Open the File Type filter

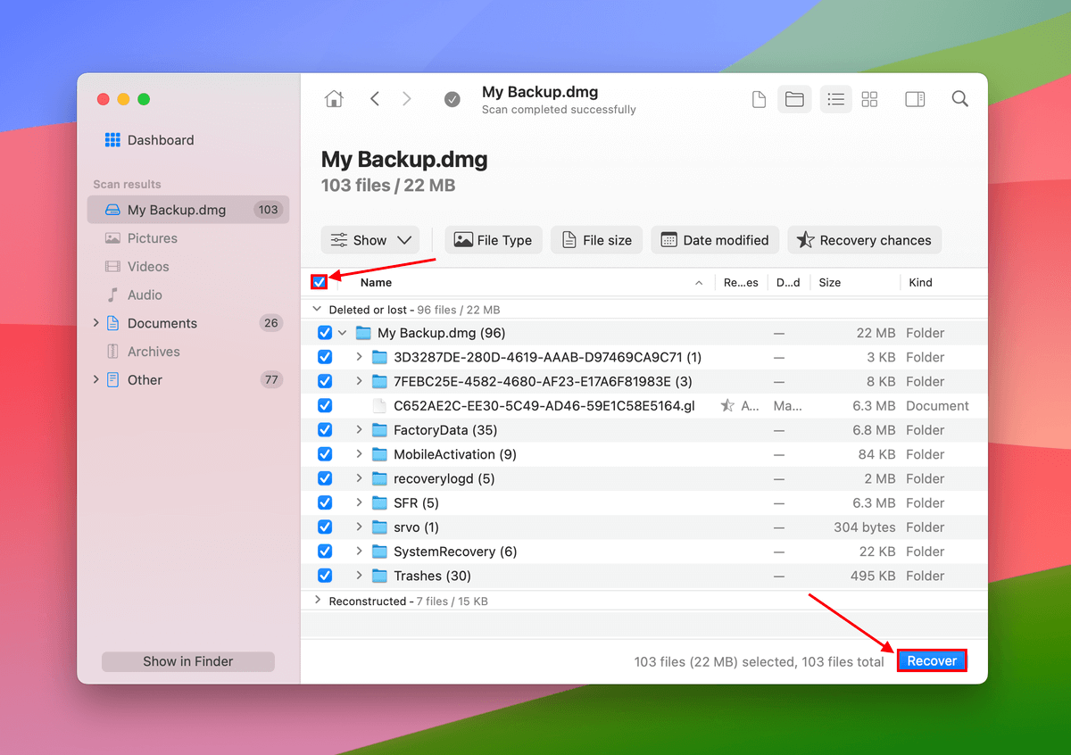(x=494, y=239)
